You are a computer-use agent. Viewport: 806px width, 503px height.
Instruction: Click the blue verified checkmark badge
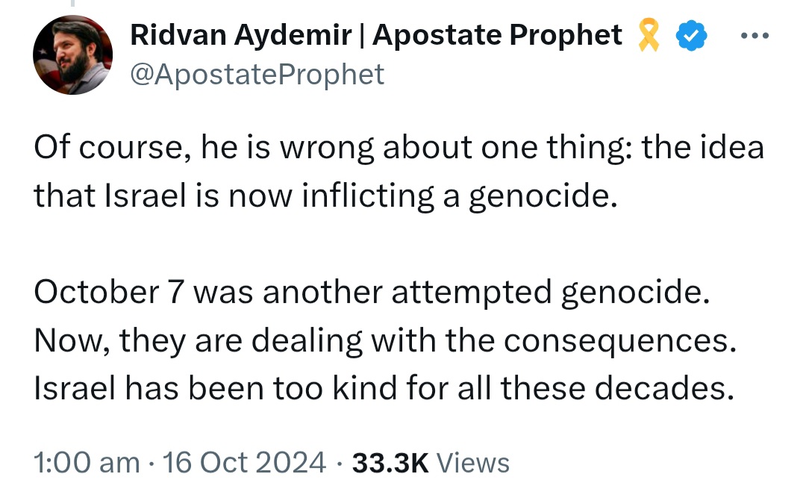(691, 35)
